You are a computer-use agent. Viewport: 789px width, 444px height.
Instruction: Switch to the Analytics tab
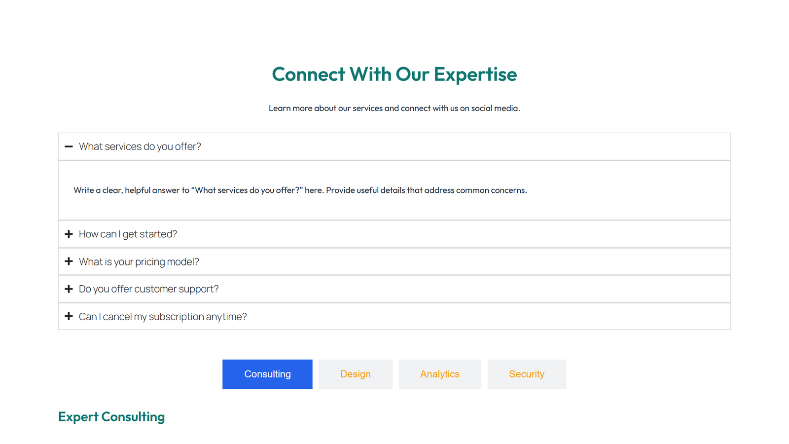click(439, 374)
